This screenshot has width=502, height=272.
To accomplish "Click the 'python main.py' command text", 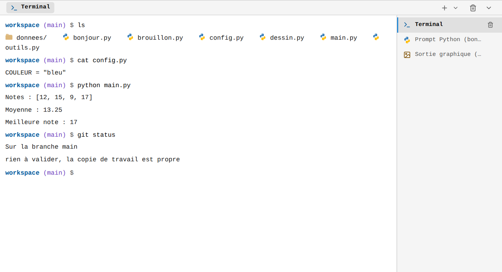I will tap(104, 85).
